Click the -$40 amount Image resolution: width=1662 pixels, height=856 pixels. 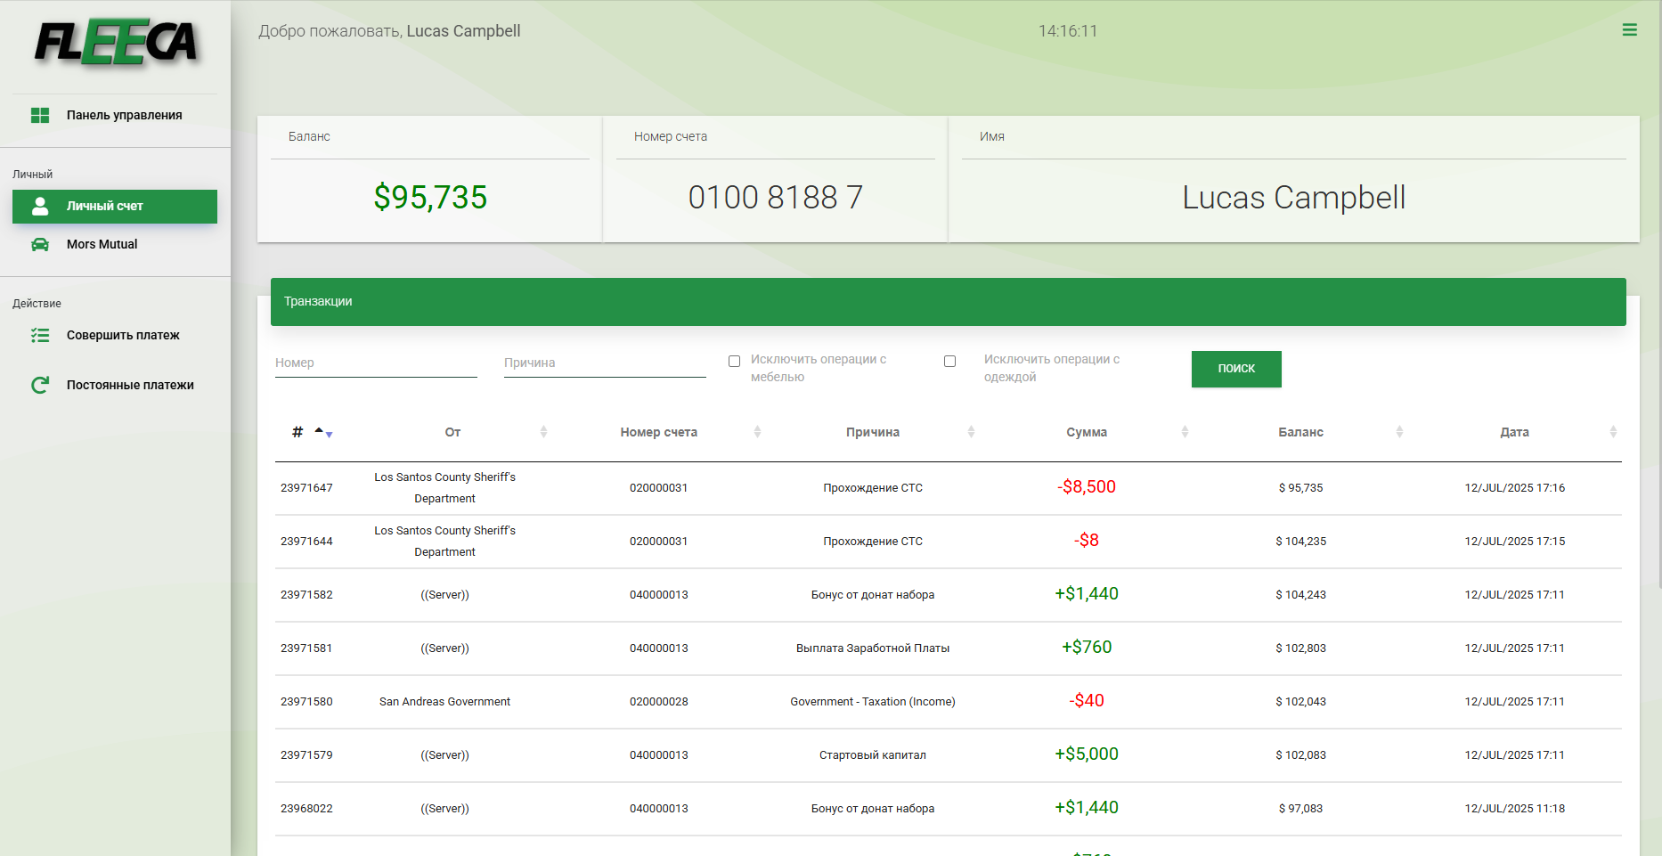tap(1087, 701)
